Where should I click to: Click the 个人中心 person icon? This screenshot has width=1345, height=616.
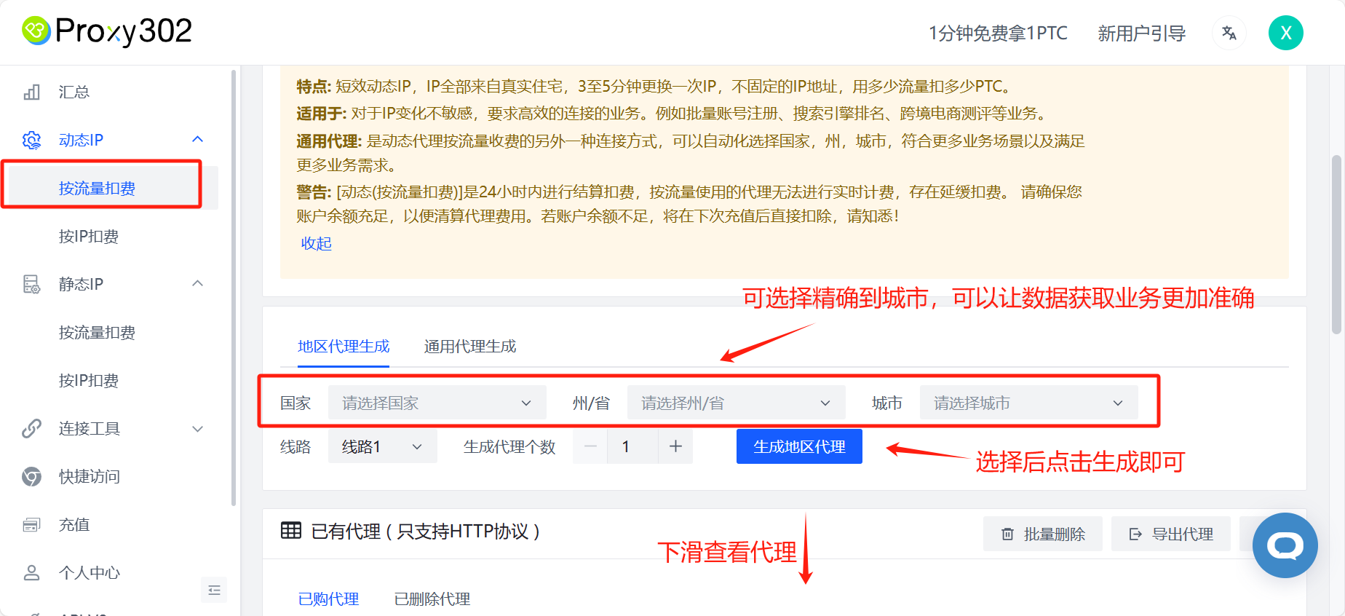coord(31,572)
